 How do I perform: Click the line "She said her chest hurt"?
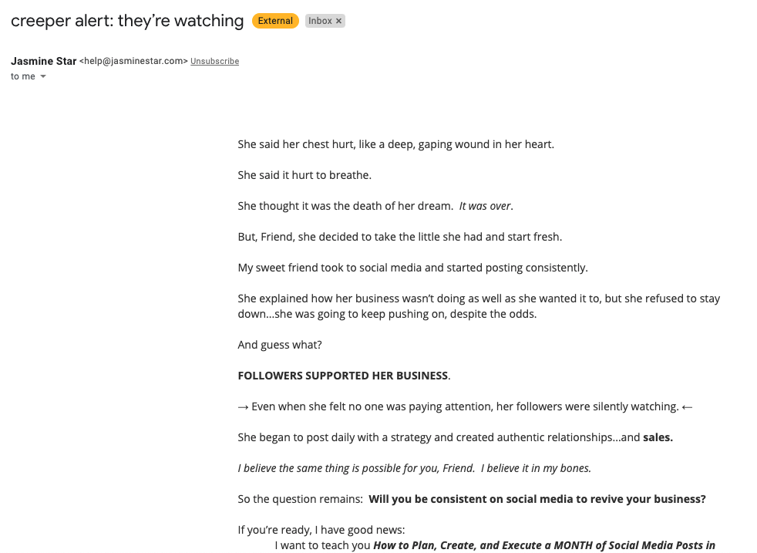click(x=395, y=144)
